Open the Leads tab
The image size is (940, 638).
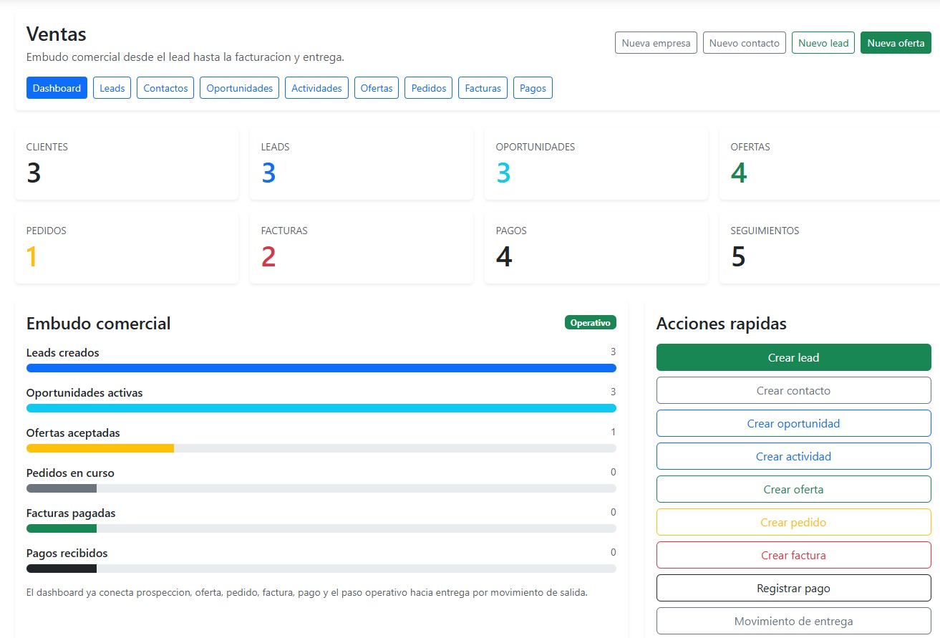112,88
